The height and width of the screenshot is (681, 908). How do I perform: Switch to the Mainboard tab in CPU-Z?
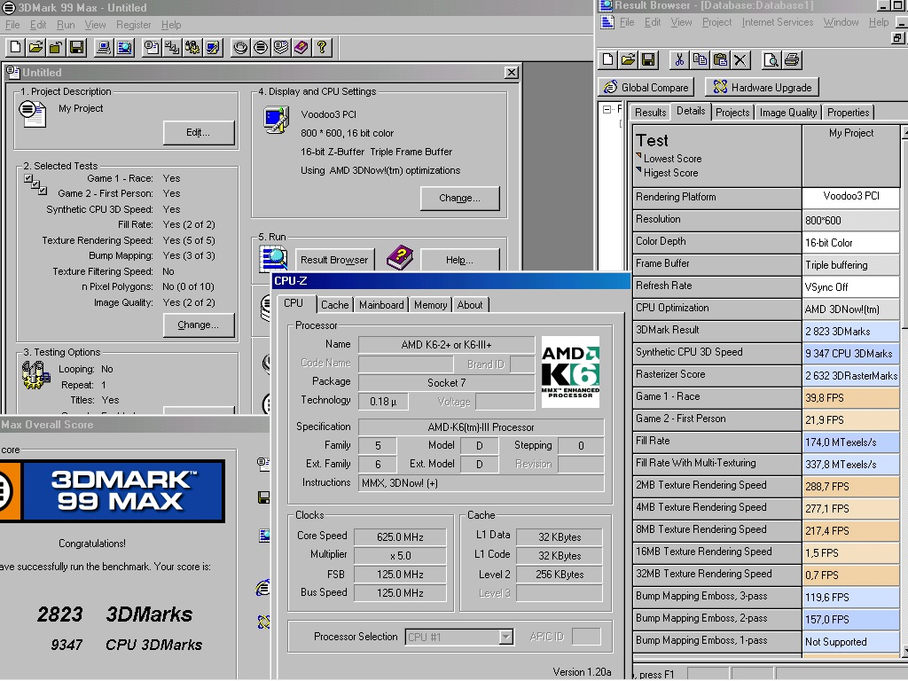pos(381,305)
